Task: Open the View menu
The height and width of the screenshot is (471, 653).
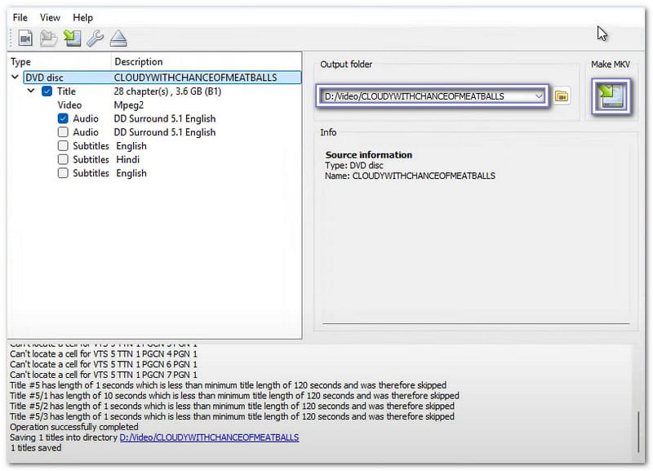Action: tap(50, 17)
